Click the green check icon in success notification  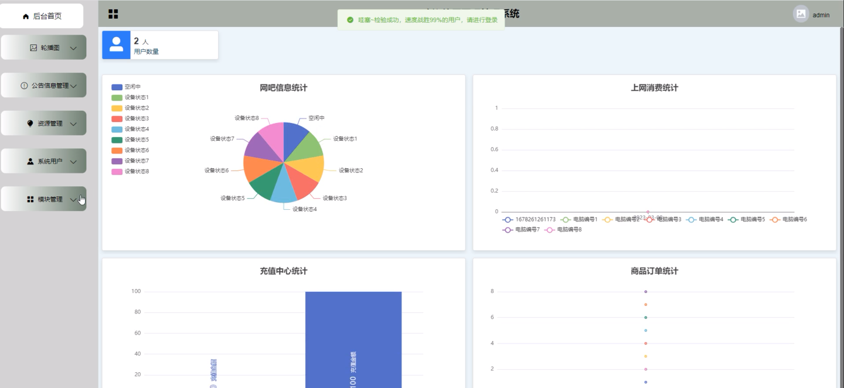point(350,20)
